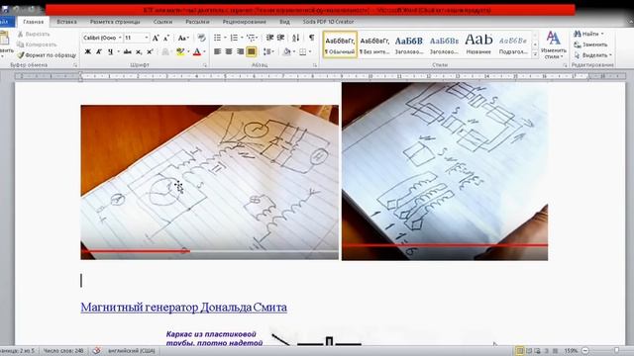Open underline style dropdown arrow
Viewport: 634px width, 356px height.
coord(118,51)
